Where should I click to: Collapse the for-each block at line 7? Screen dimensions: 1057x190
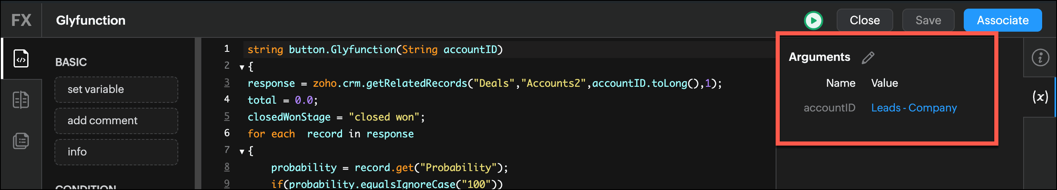pos(242,152)
